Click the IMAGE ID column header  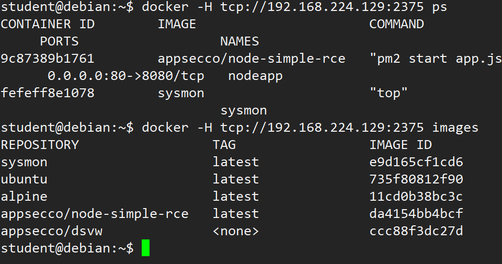tap(401, 145)
